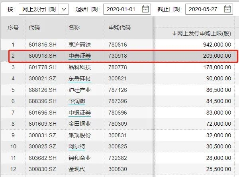Screen dimensions: 239x177
Task: Open the end date calendar picker icon
Action: click(227, 9)
